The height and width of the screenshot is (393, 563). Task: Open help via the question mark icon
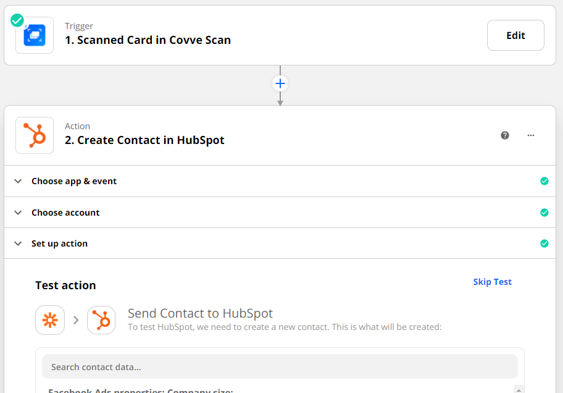click(x=505, y=135)
